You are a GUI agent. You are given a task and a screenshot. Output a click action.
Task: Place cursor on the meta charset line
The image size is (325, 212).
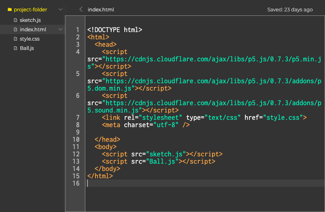pos(145,125)
